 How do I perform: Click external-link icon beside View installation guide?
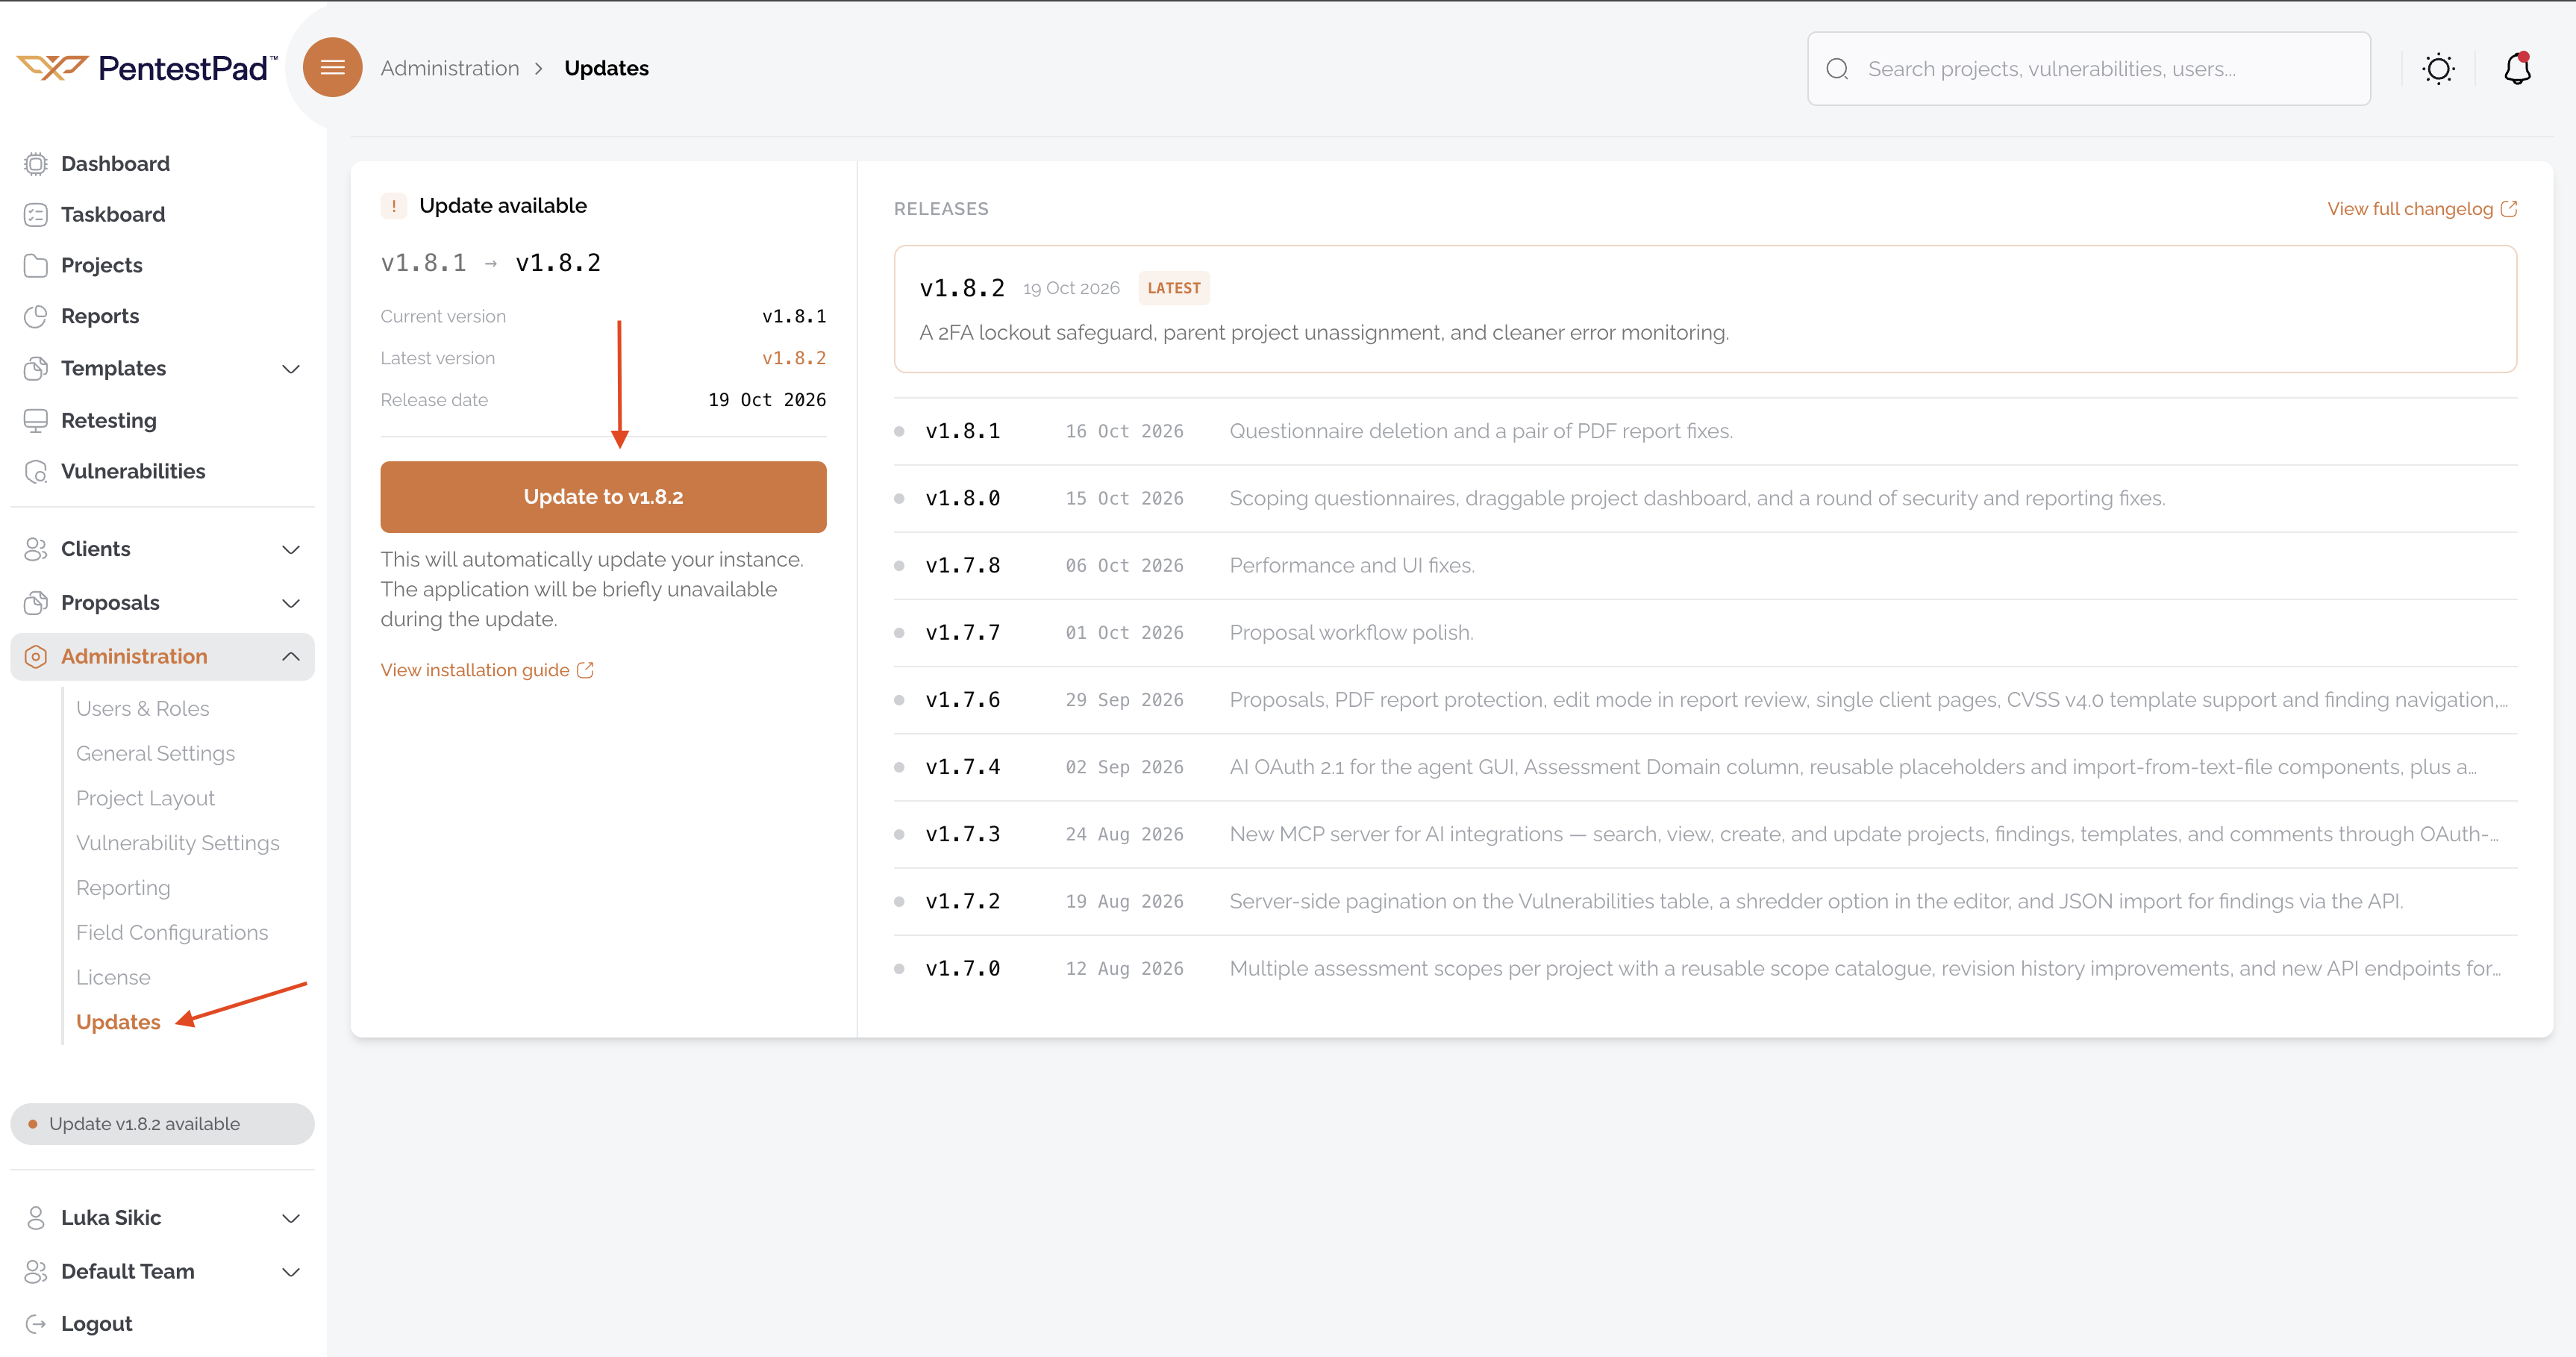point(585,670)
